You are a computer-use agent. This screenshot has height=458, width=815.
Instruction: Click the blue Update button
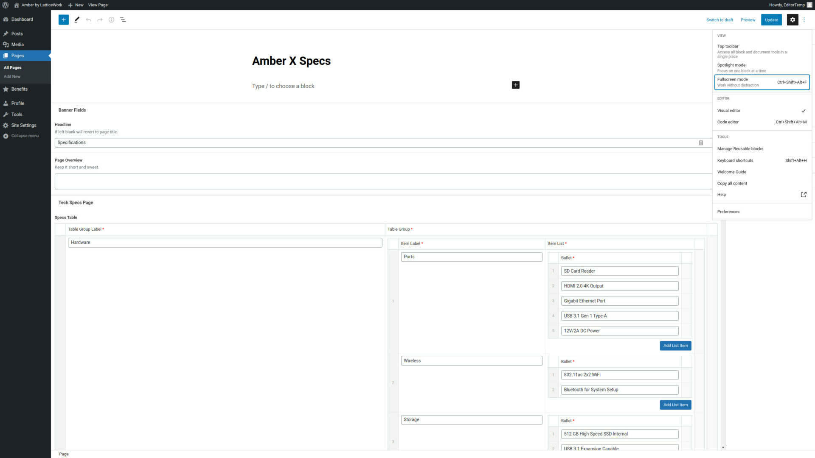(771, 20)
